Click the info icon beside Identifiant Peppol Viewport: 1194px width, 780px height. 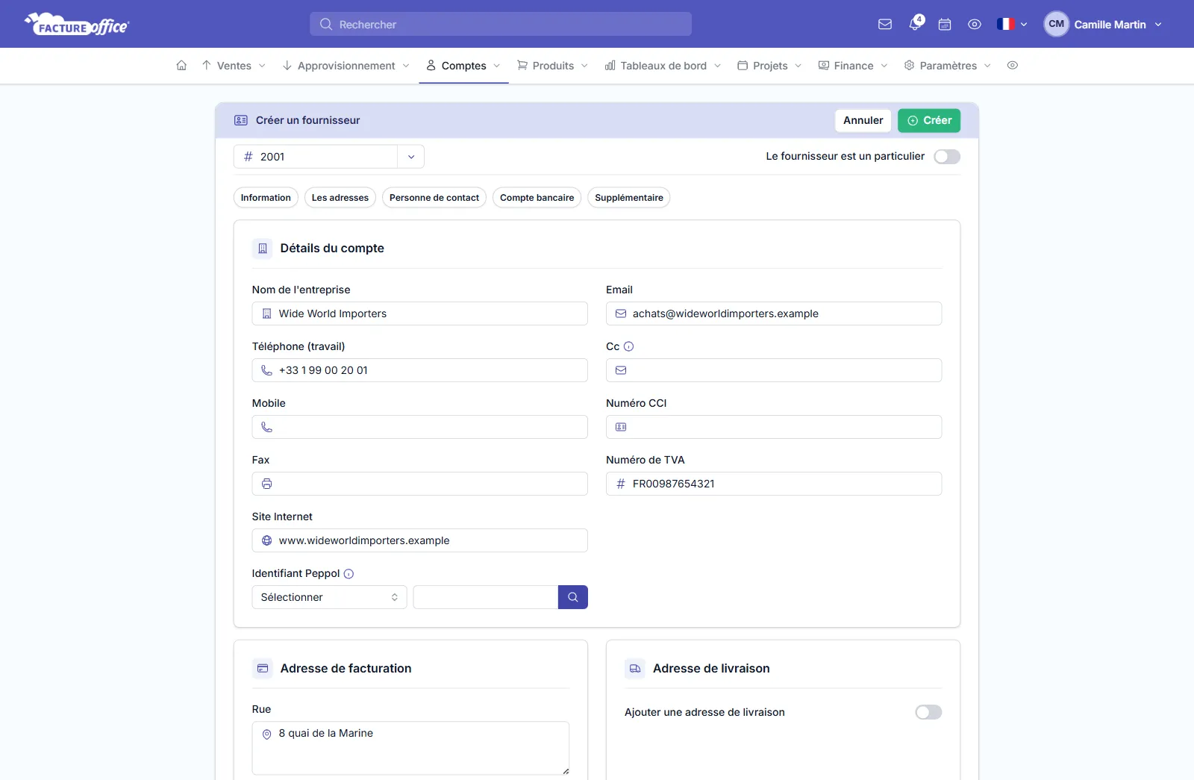pyautogui.click(x=348, y=574)
